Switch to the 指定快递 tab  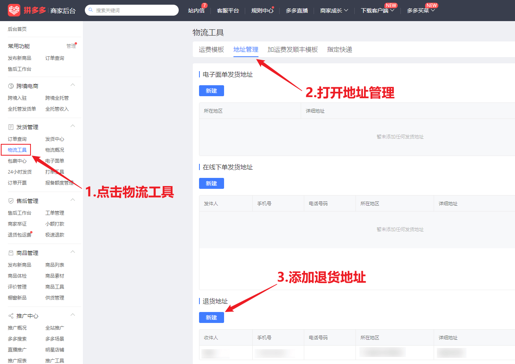pos(339,50)
